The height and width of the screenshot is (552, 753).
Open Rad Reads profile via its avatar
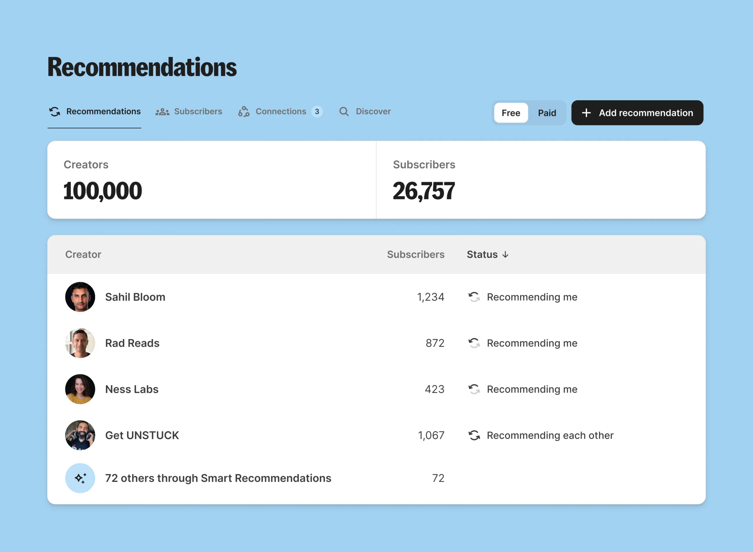[x=80, y=343]
